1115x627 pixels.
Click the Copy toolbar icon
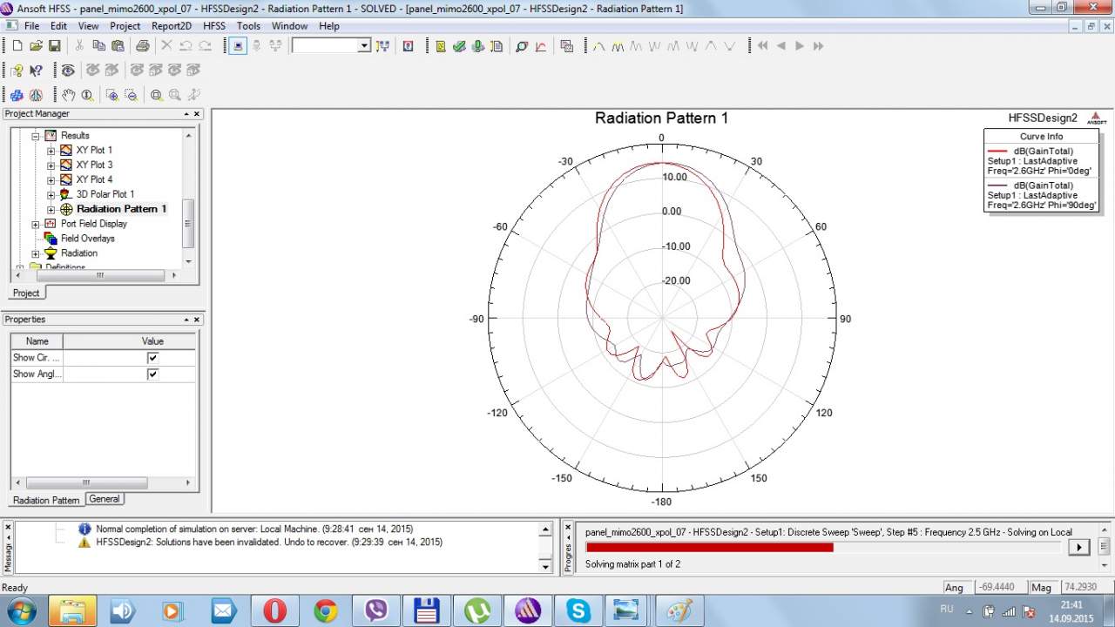point(98,46)
